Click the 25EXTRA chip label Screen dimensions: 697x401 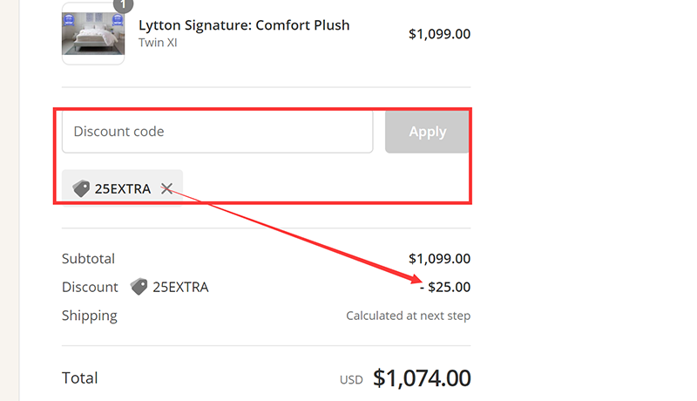point(123,188)
